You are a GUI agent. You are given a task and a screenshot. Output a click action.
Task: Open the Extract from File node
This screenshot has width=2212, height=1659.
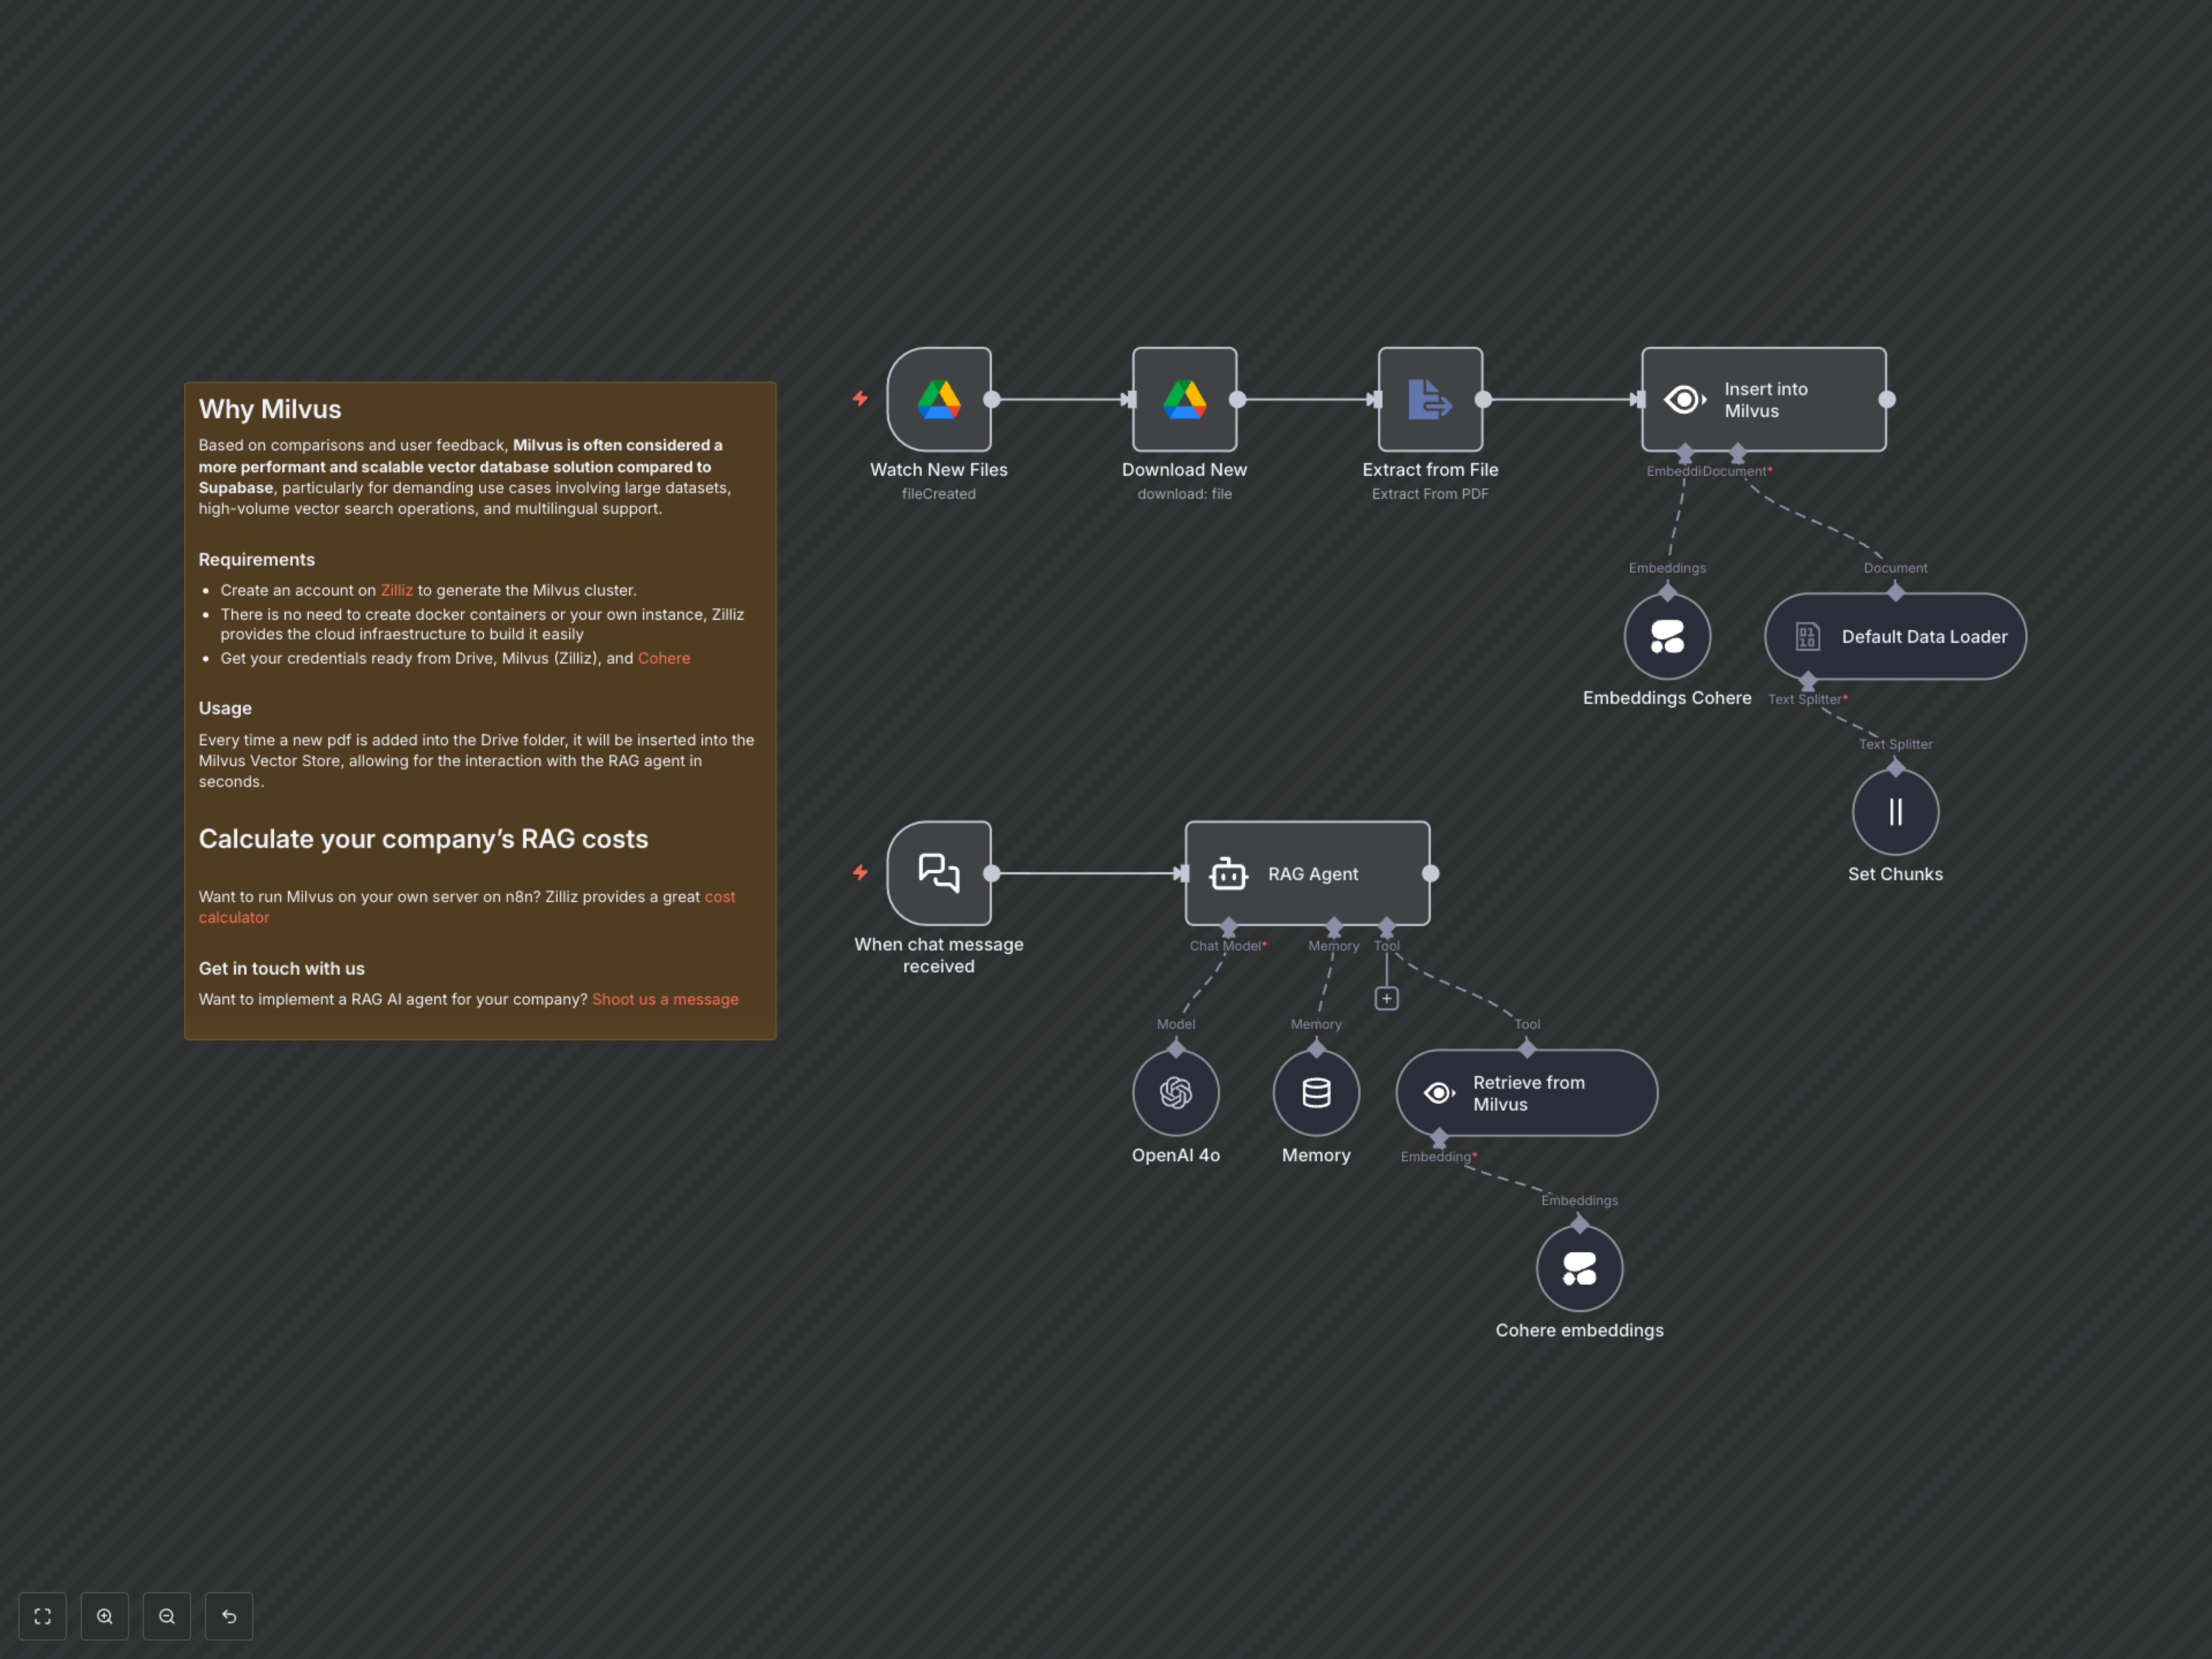point(1430,399)
